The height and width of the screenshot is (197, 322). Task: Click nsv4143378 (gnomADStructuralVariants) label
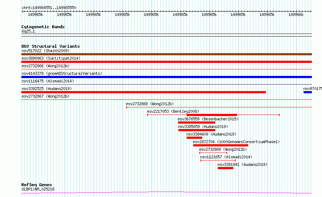pyautogui.click(x=62, y=73)
